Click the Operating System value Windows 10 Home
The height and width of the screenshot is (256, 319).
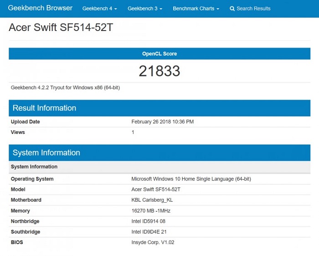(x=191, y=179)
